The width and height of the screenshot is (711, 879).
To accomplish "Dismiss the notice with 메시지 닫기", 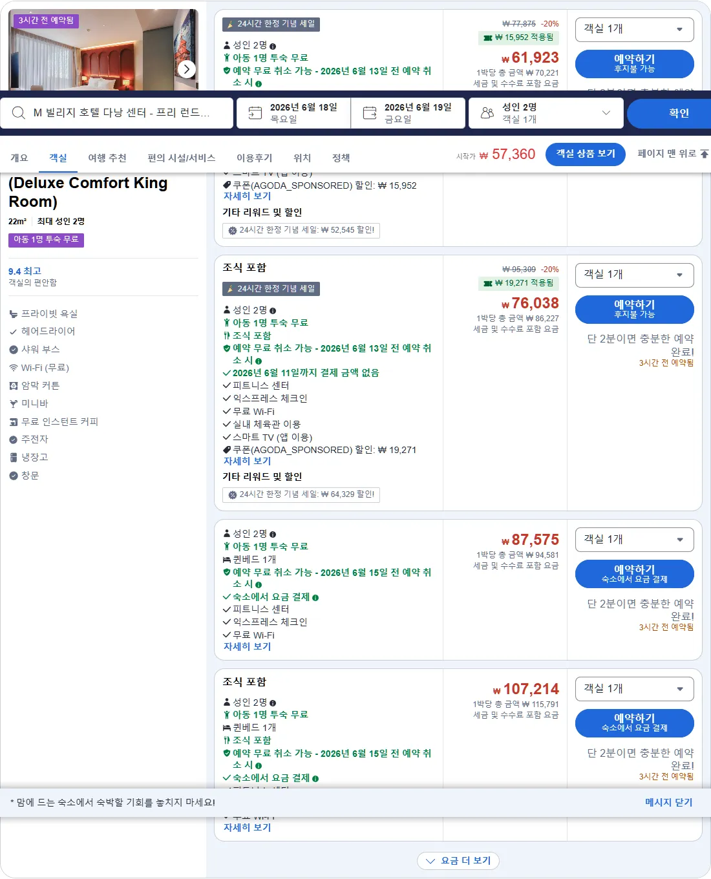I will tap(669, 802).
